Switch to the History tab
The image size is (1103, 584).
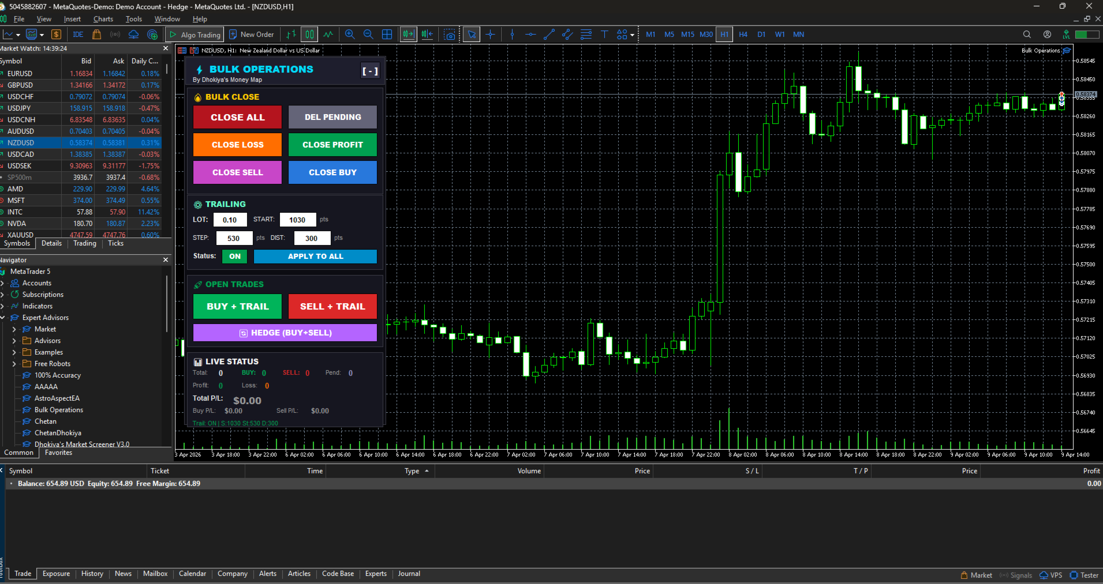pos(92,574)
